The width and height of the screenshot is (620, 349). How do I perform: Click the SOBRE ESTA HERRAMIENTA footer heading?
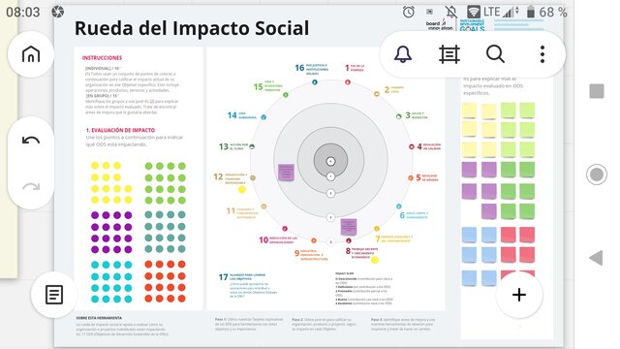[x=99, y=318]
